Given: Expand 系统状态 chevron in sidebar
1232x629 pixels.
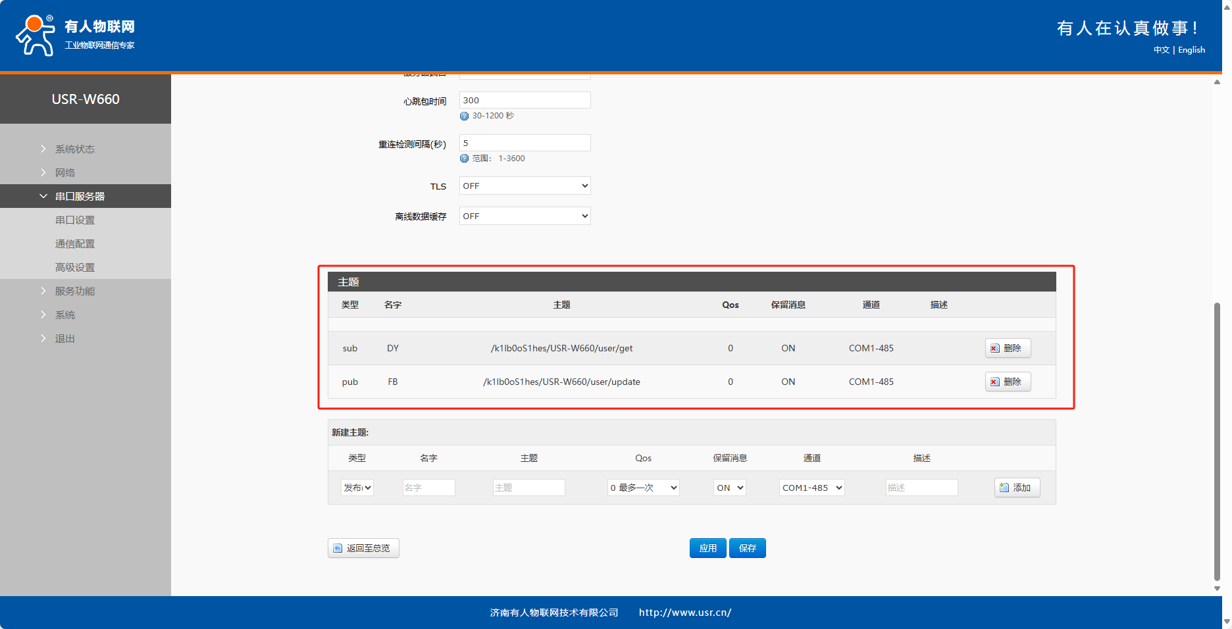Looking at the screenshot, I should pos(43,149).
